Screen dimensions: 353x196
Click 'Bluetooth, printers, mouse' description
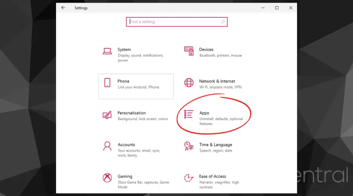pyautogui.click(x=220, y=55)
